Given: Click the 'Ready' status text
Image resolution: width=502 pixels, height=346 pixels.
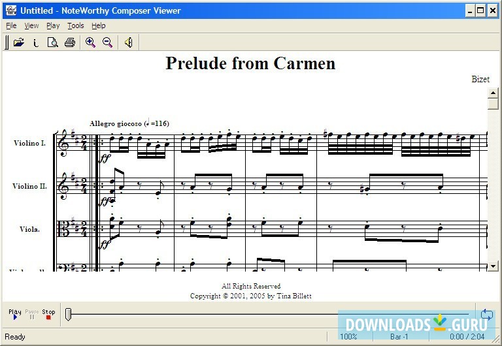Looking at the screenshot, I should (x=15, y=337).
